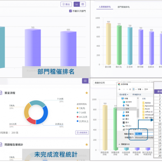Click the back arrow in save dialog
Image resolution: width=162 pixels, height=162 pixels.
click(120, 89)
